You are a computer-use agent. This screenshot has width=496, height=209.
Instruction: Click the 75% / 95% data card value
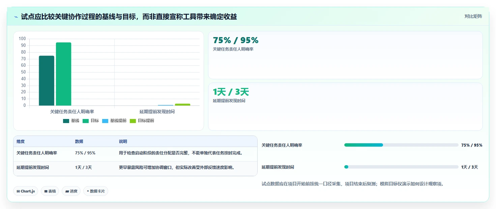pos(236,40)
